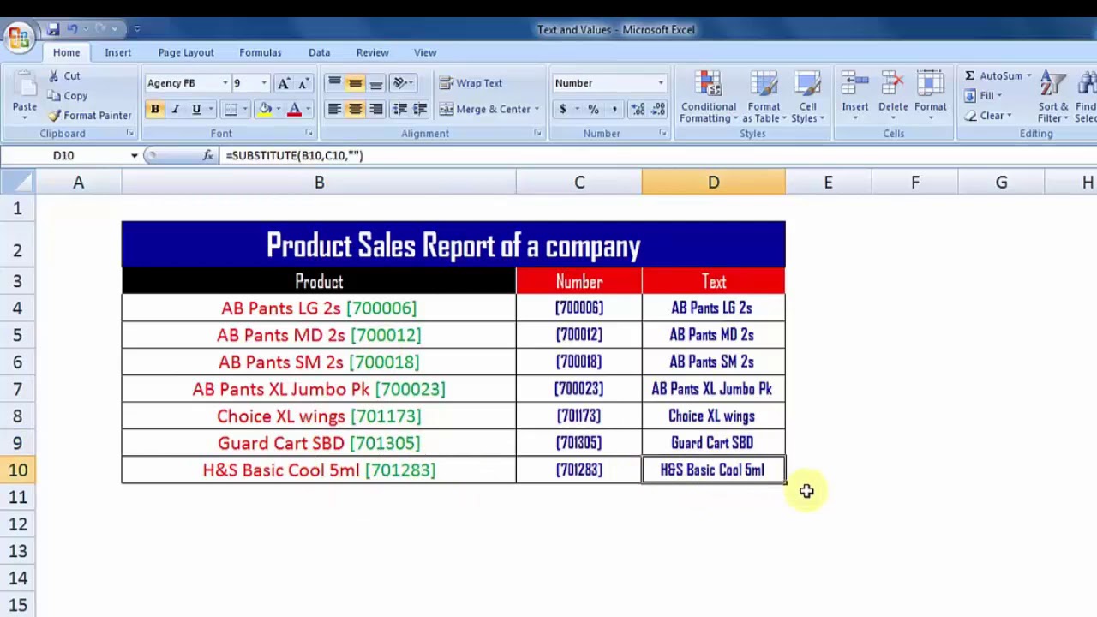The height and width of the screenshot is (617, 1097).
Task: Switch to the Data tab
Action: click(319, 52)
